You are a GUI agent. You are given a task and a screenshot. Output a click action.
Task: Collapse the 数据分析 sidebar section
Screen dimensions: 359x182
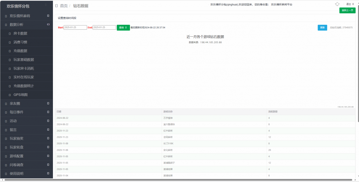(x=48, y=24)
